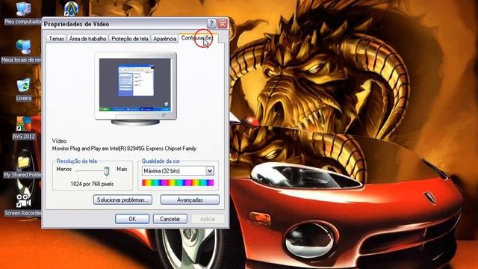Click Solucionar problemas button
Viewport: 478px width, 269px height.
coord(122,200)
